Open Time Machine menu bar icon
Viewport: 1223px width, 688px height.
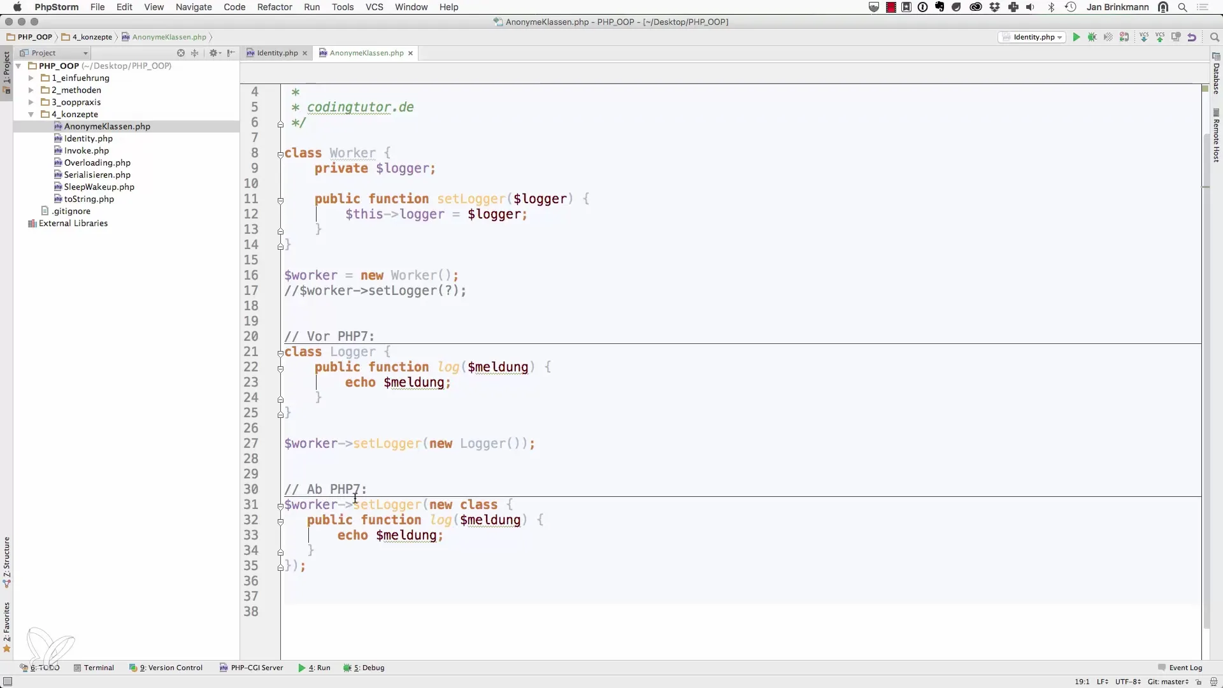pyautogui.click(x=1071, y=7)
